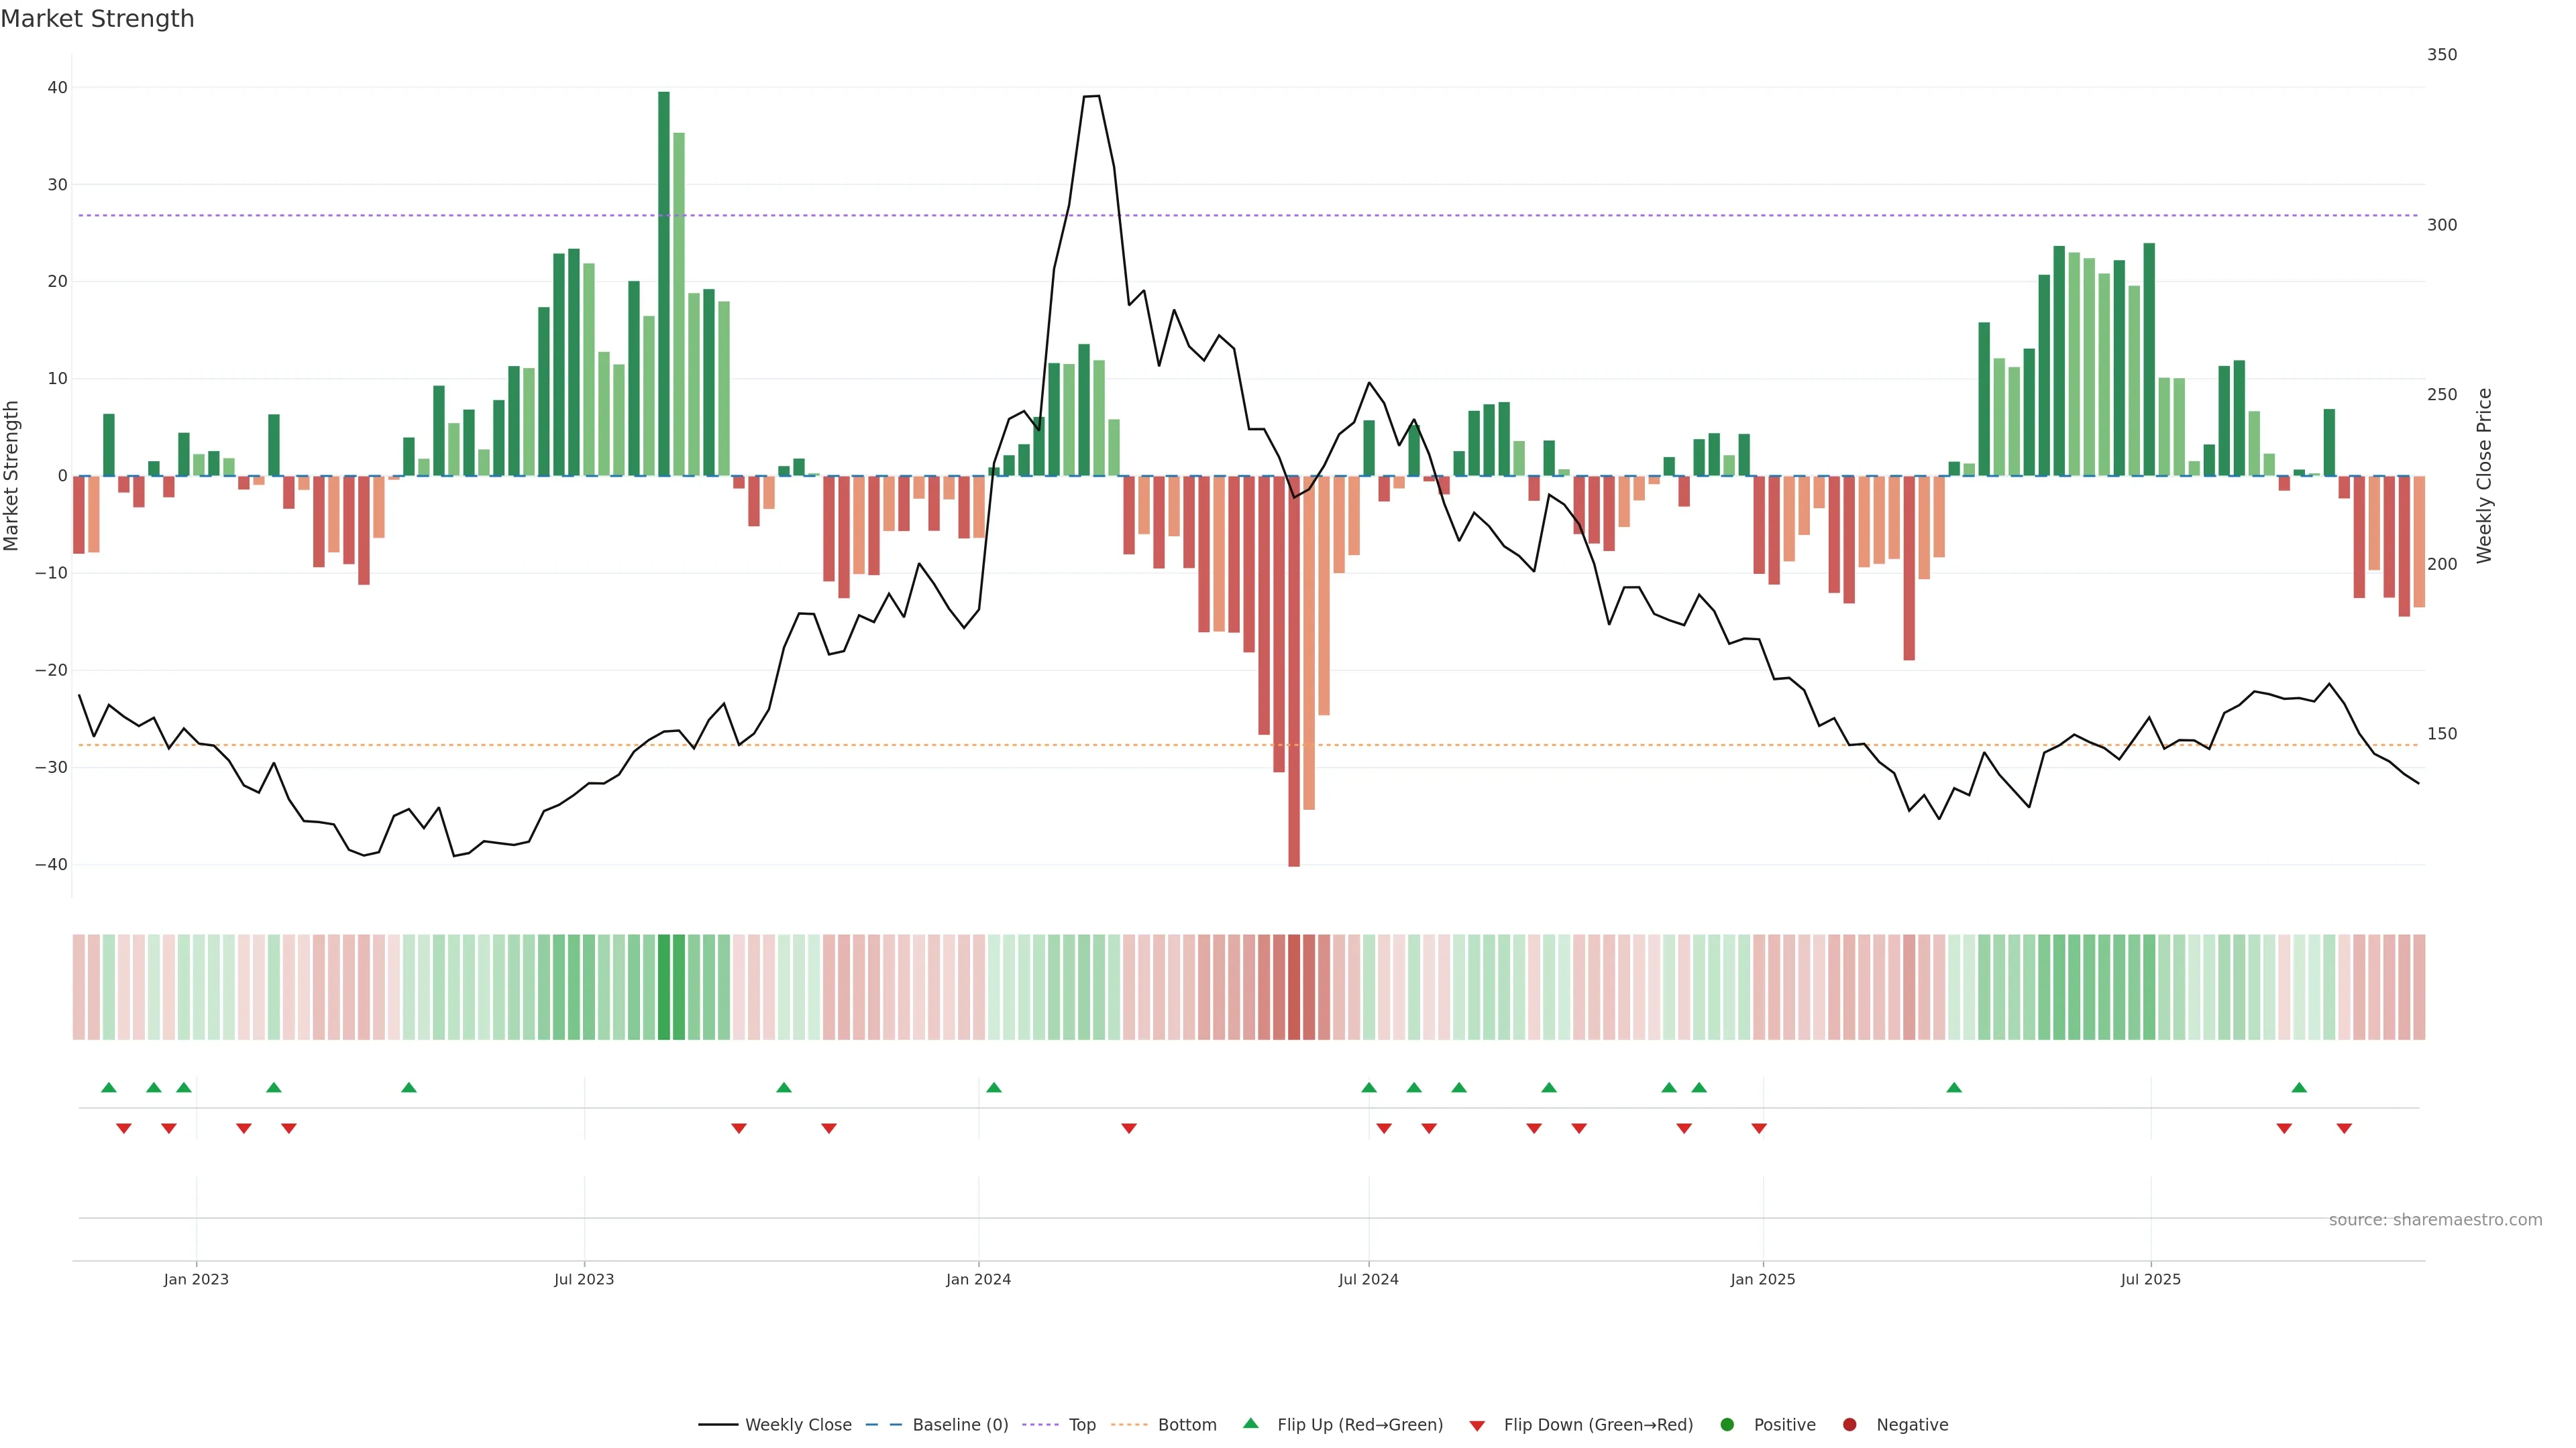The height and width of the screenshot is (1448, 2576).
Task: Click the Market Strength chart title
Action: point(97,19)
